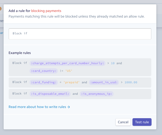Select the amount_in_usd attribute chip
162x135 pixels.
104,82
